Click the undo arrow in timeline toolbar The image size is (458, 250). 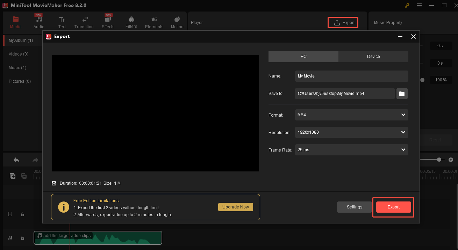coord(16,160)
